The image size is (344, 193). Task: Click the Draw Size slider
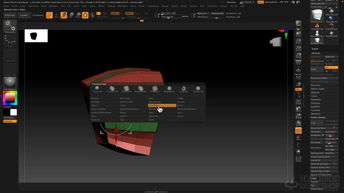pos(175,17)
